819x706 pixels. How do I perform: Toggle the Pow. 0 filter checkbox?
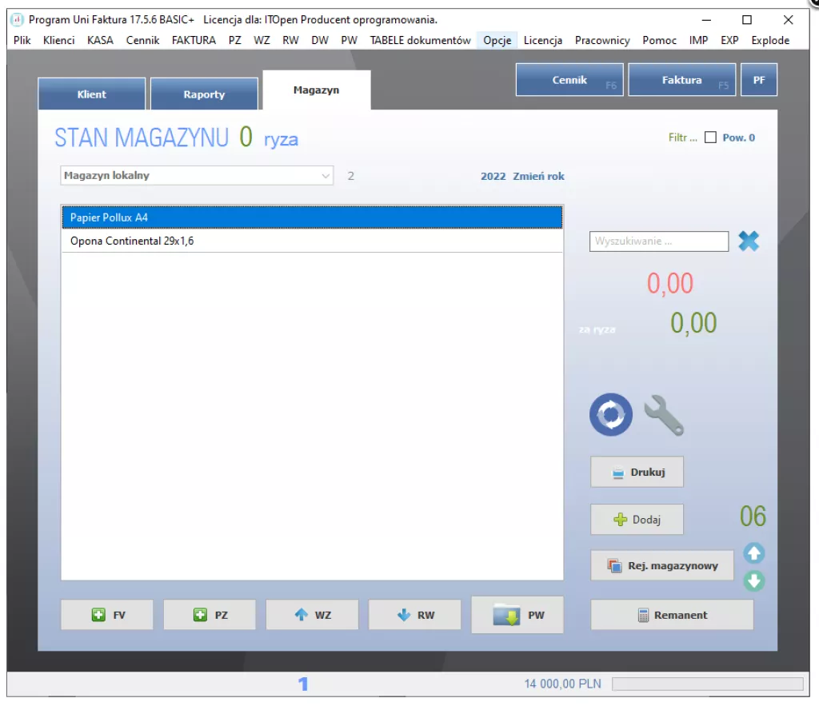(x=710, y=138)
